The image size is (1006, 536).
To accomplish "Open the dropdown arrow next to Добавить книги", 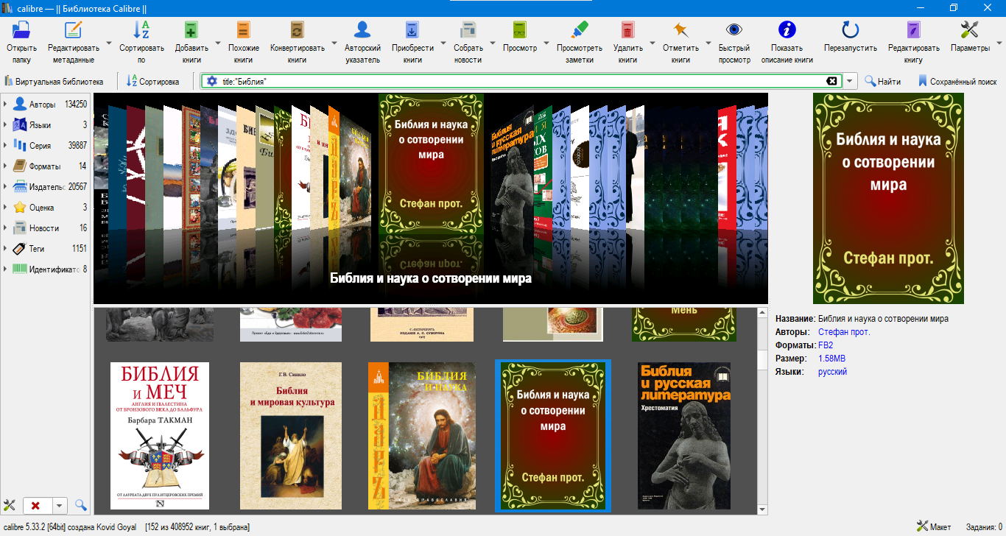I will [217, 43].
